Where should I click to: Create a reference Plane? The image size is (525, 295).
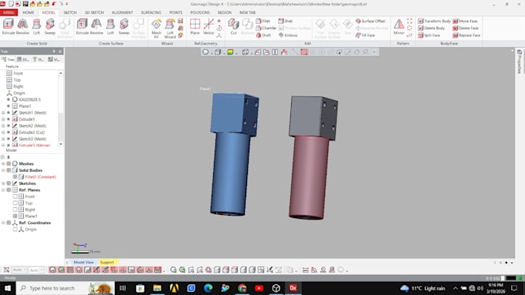(195, 26)
